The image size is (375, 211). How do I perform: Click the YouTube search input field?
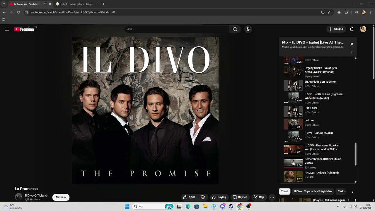tap(177, 29)
